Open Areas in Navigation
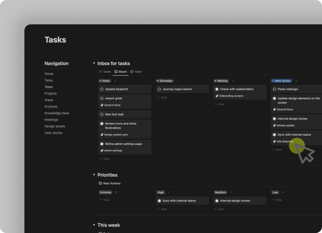This screenshot has height=233, width=322. [x=49, y=100]
